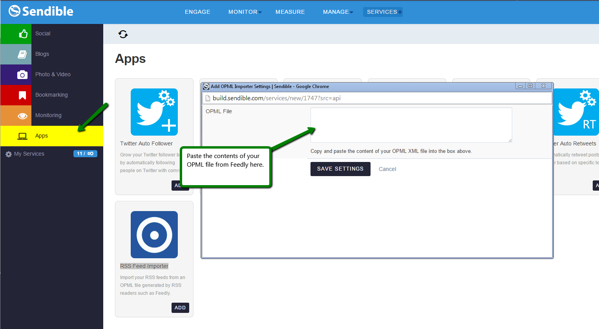The height and width of the screenshot is (329, 599).
Task: Expand the Manage dropdown menu
Action: pyautogui.click(x=338, y=12)
